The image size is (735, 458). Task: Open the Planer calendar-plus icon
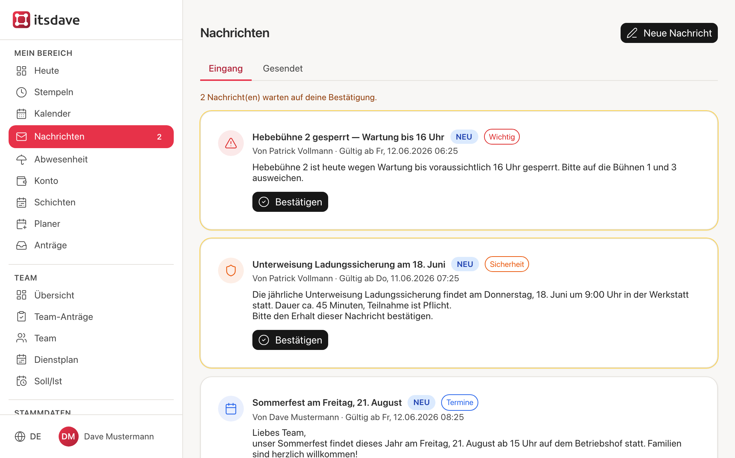pyautogui.click(x=21, y=224)
